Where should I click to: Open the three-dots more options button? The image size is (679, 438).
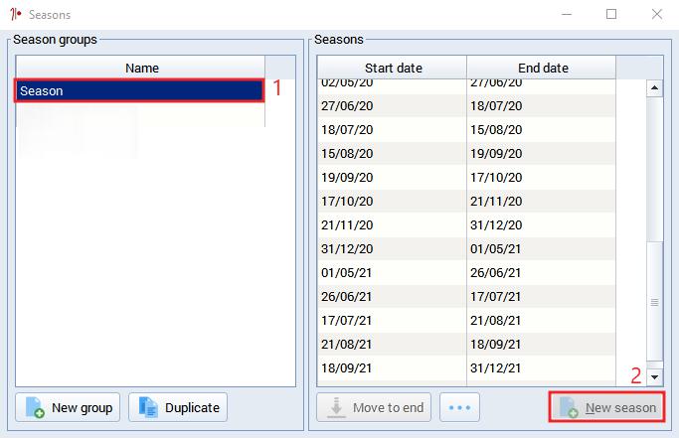[459, 407]
